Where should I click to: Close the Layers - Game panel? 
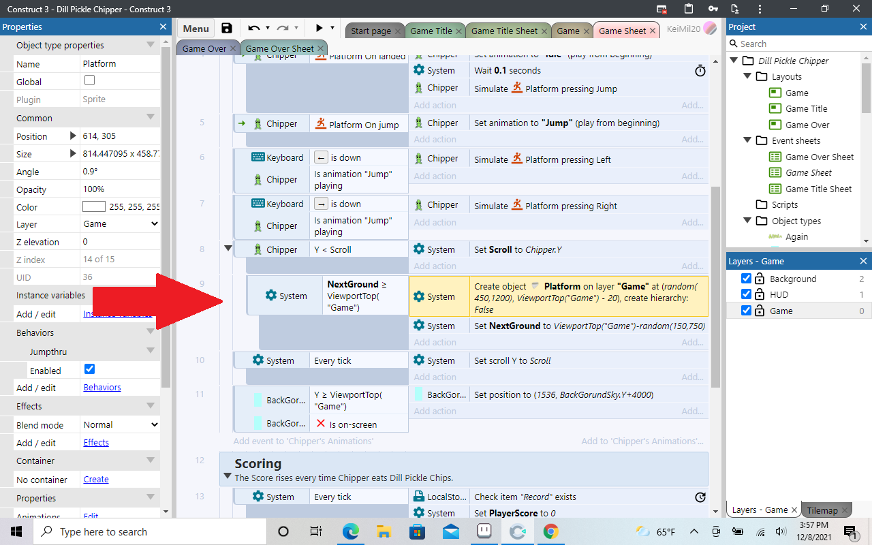point(864,261)
